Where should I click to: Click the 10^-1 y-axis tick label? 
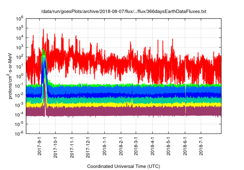(x=19, y=86)
